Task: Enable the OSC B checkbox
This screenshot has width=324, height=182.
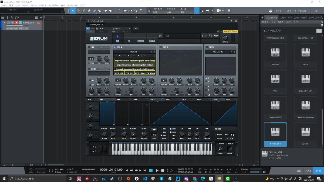Action: coord(161,47)
